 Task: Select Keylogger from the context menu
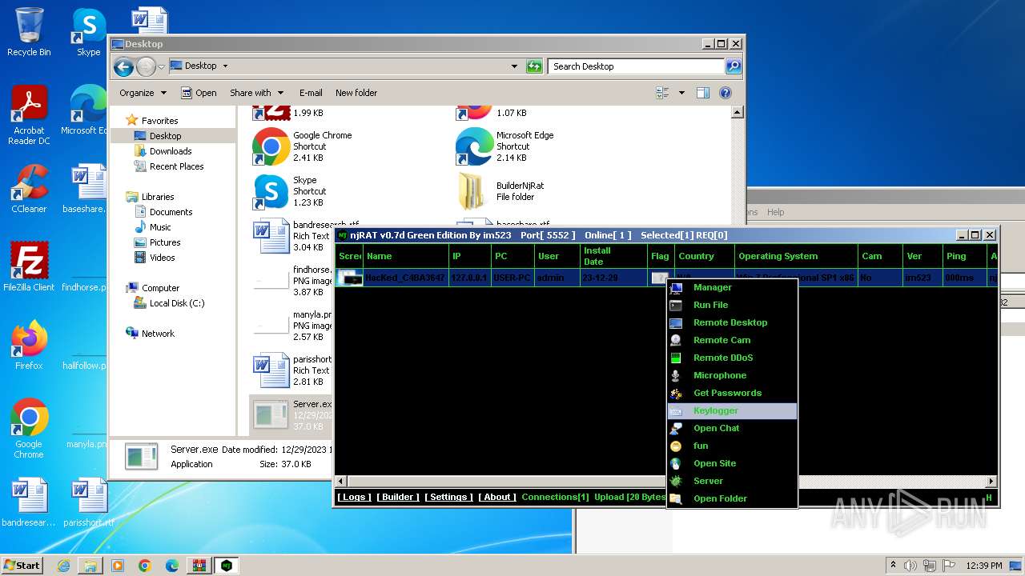point(732,410)
